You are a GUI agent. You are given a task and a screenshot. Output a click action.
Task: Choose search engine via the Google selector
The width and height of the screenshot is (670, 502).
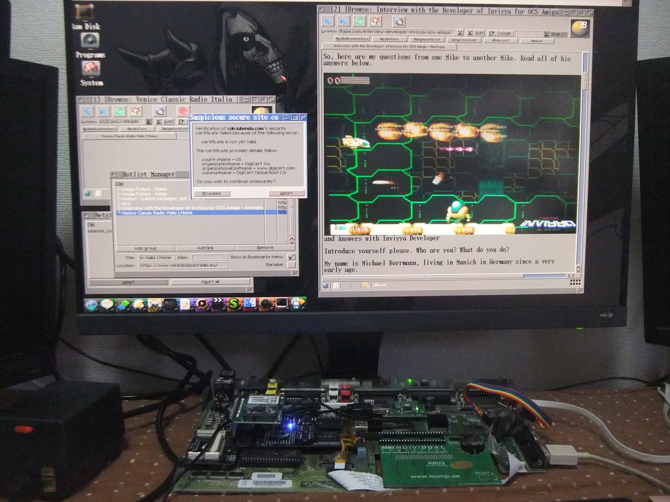pyautogui.click(x=501, y=33)
